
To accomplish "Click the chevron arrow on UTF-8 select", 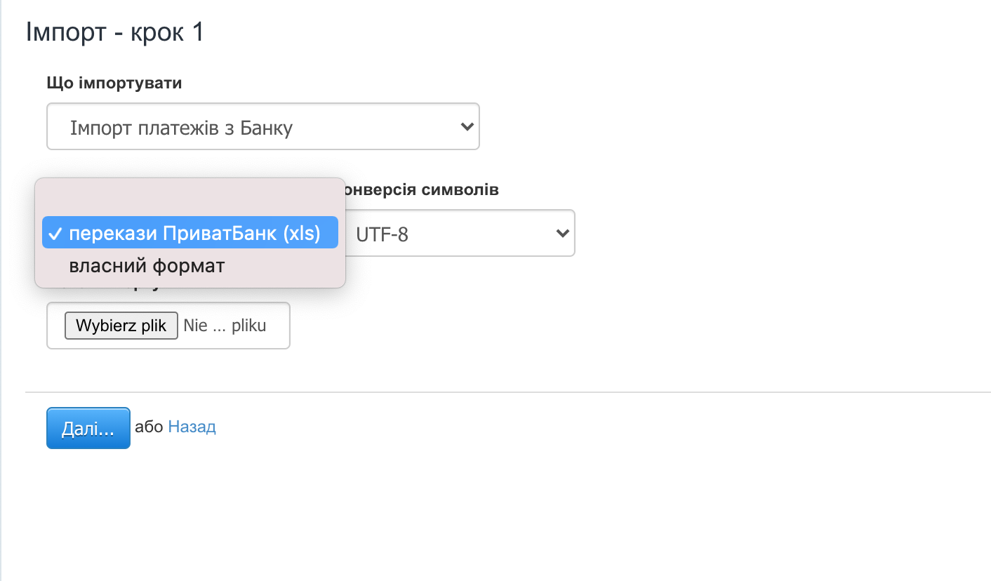I will tap(562, 234).
